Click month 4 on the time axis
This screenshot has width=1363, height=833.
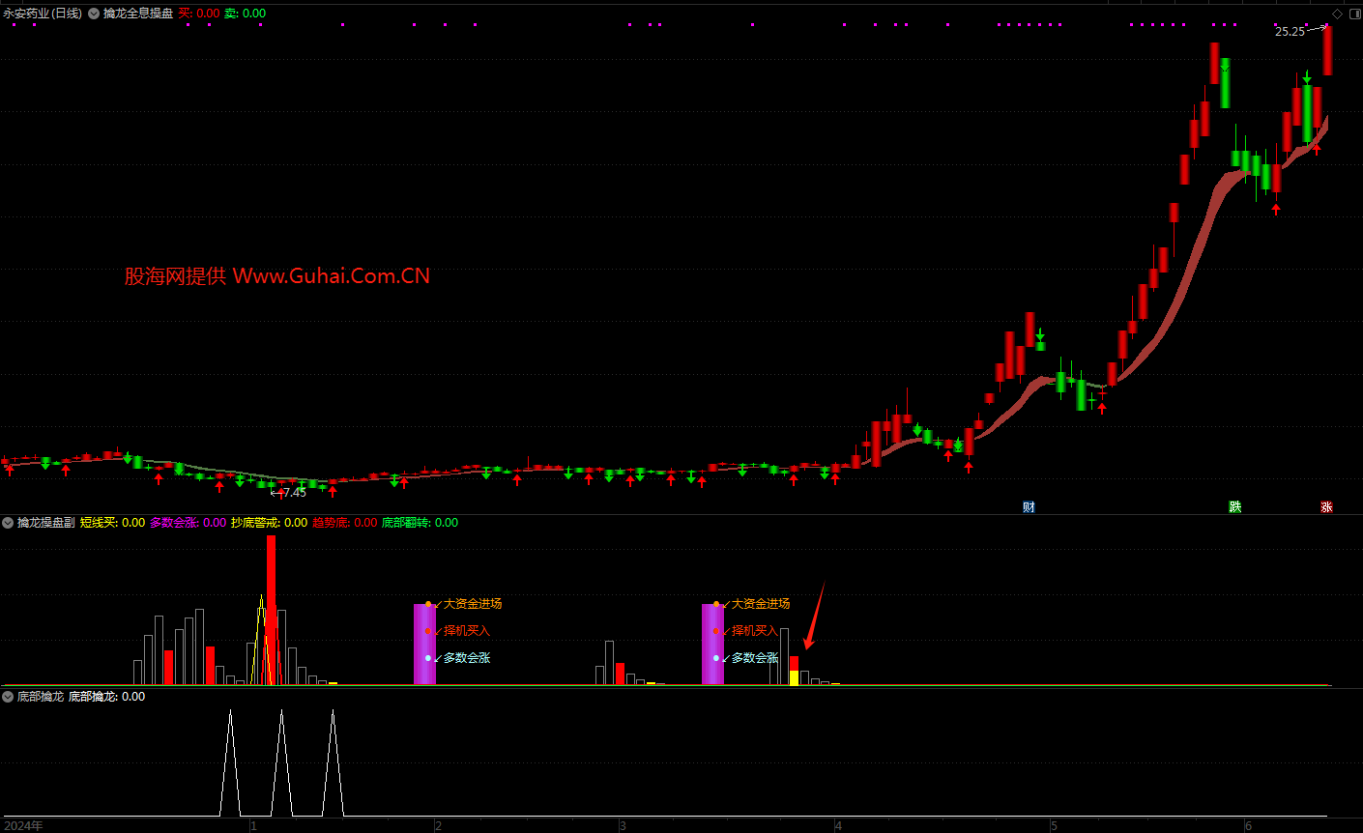pyautogui.click(x=838, y=826)
